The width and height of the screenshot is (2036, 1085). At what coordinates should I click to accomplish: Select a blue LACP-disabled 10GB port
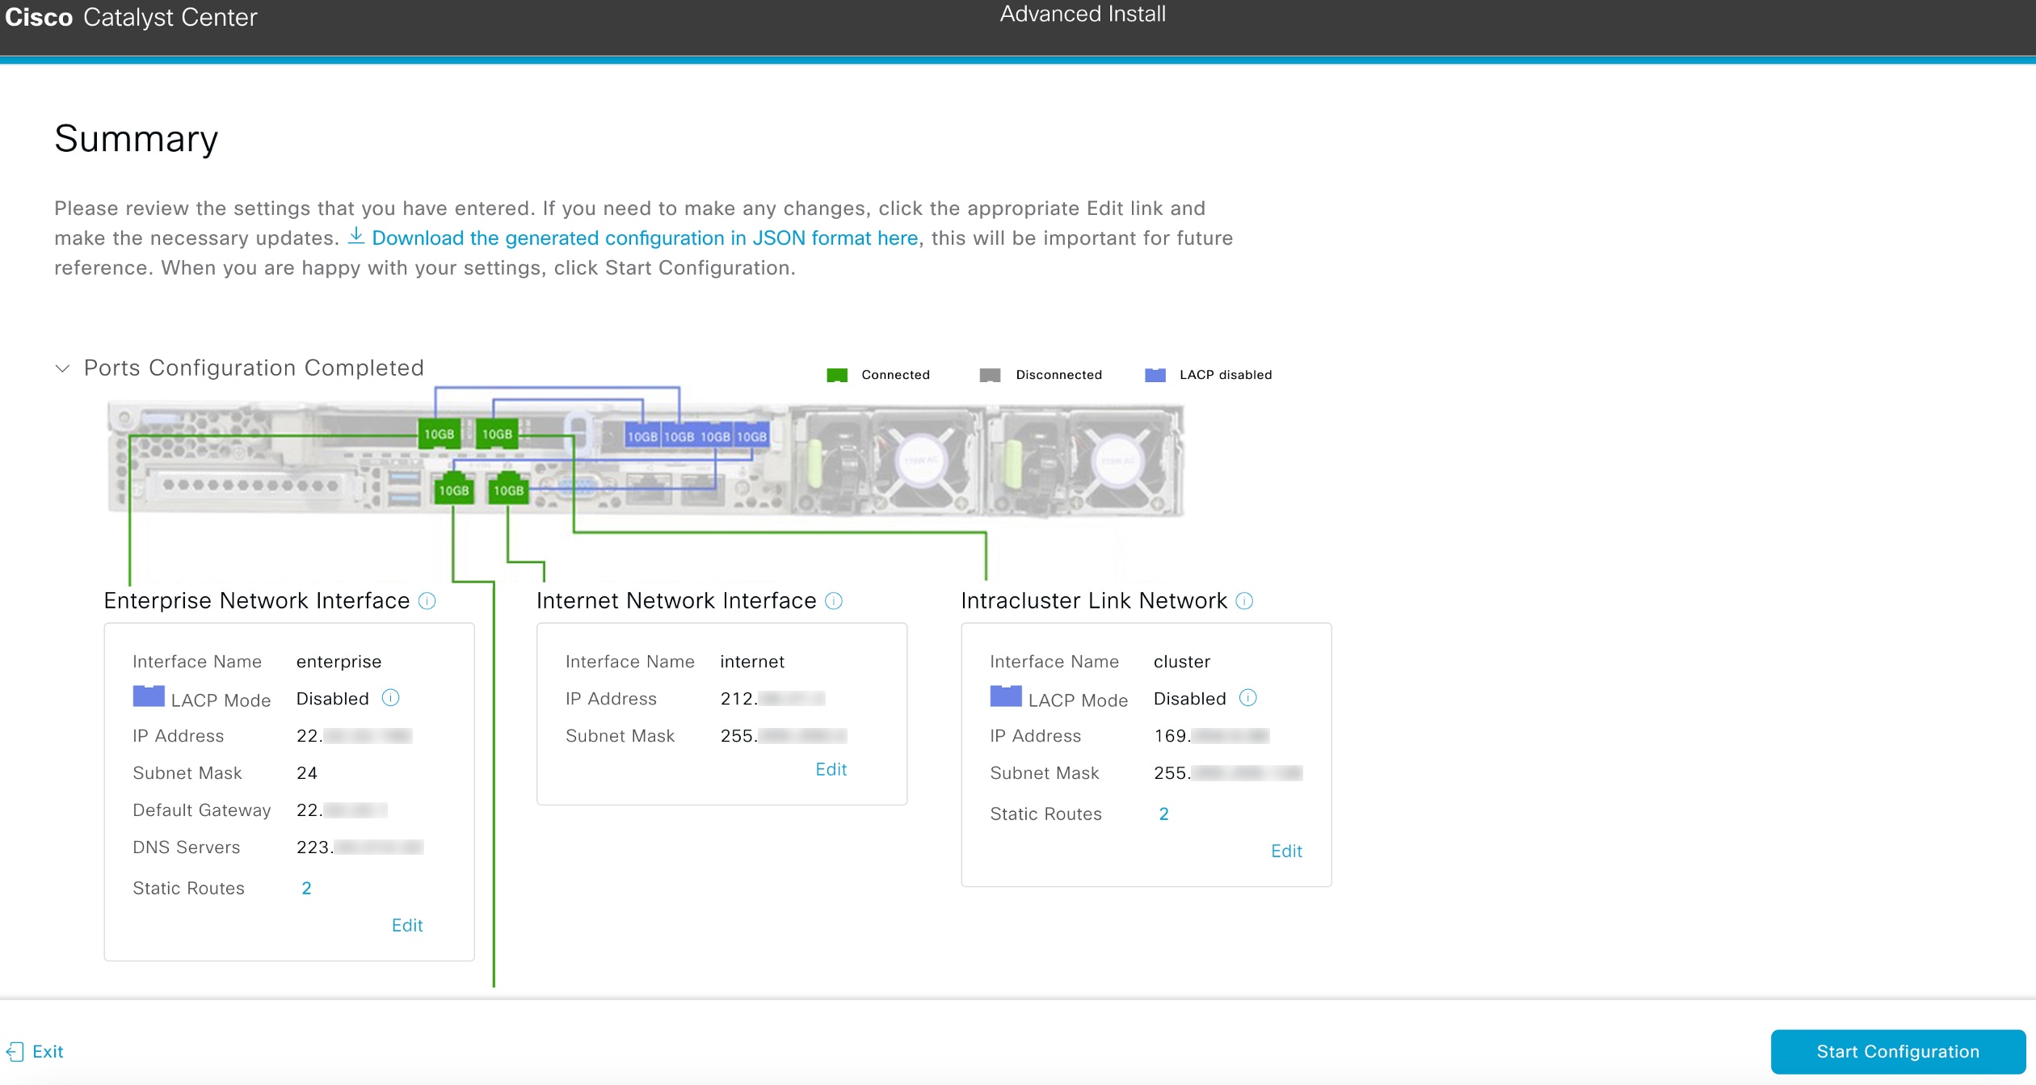pyautogui.click(x=642, y=435)
